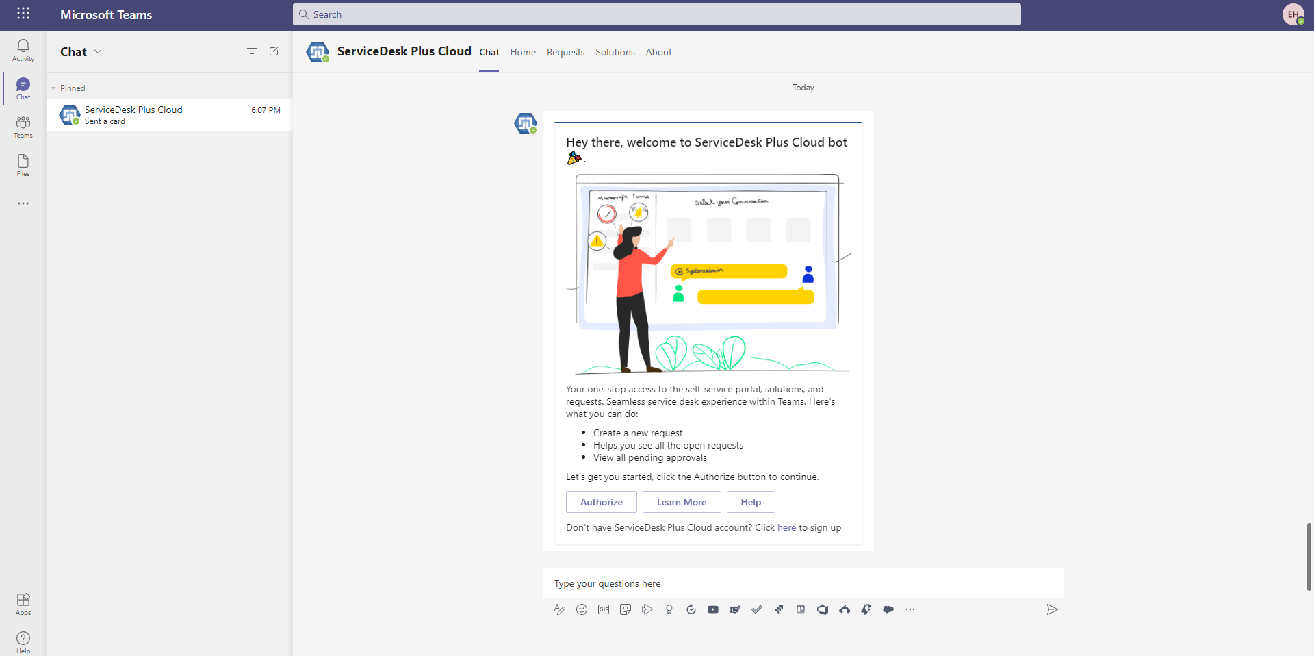
Task: Click the bot avatar beside the card
Action: (x=526, y=123)
